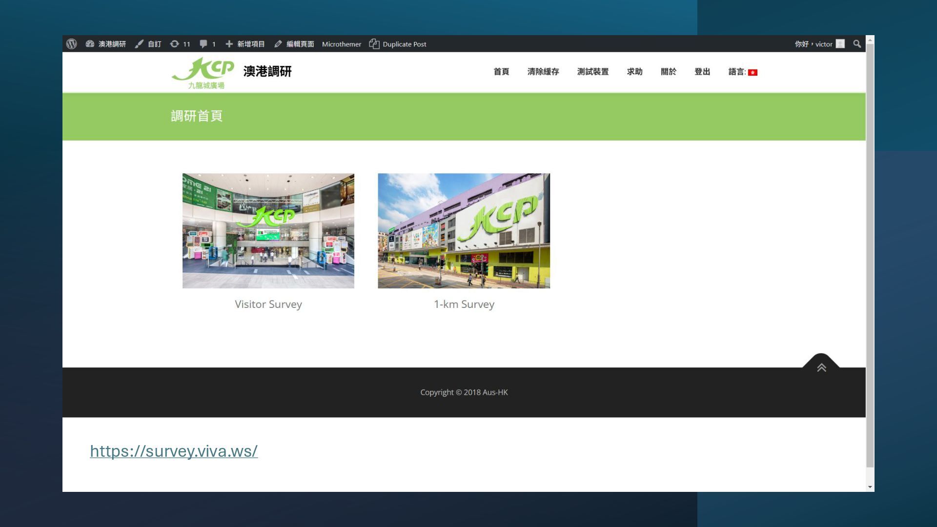
Task: Open the updates icon showing 11
Action: [x=174, y=44]
